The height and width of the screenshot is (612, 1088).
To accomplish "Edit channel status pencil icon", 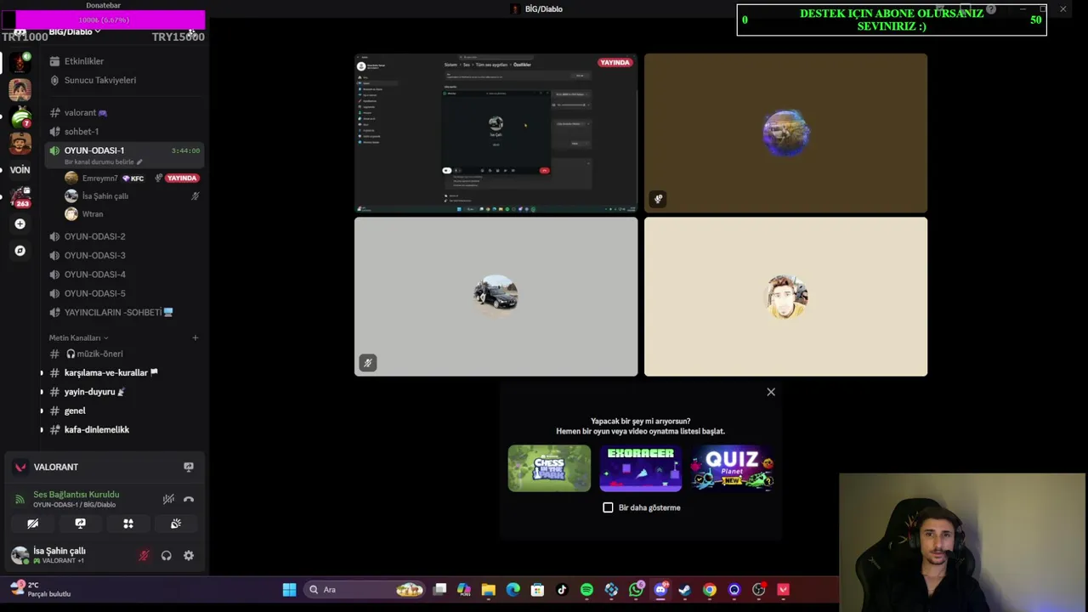I will (x=139, y=161).
